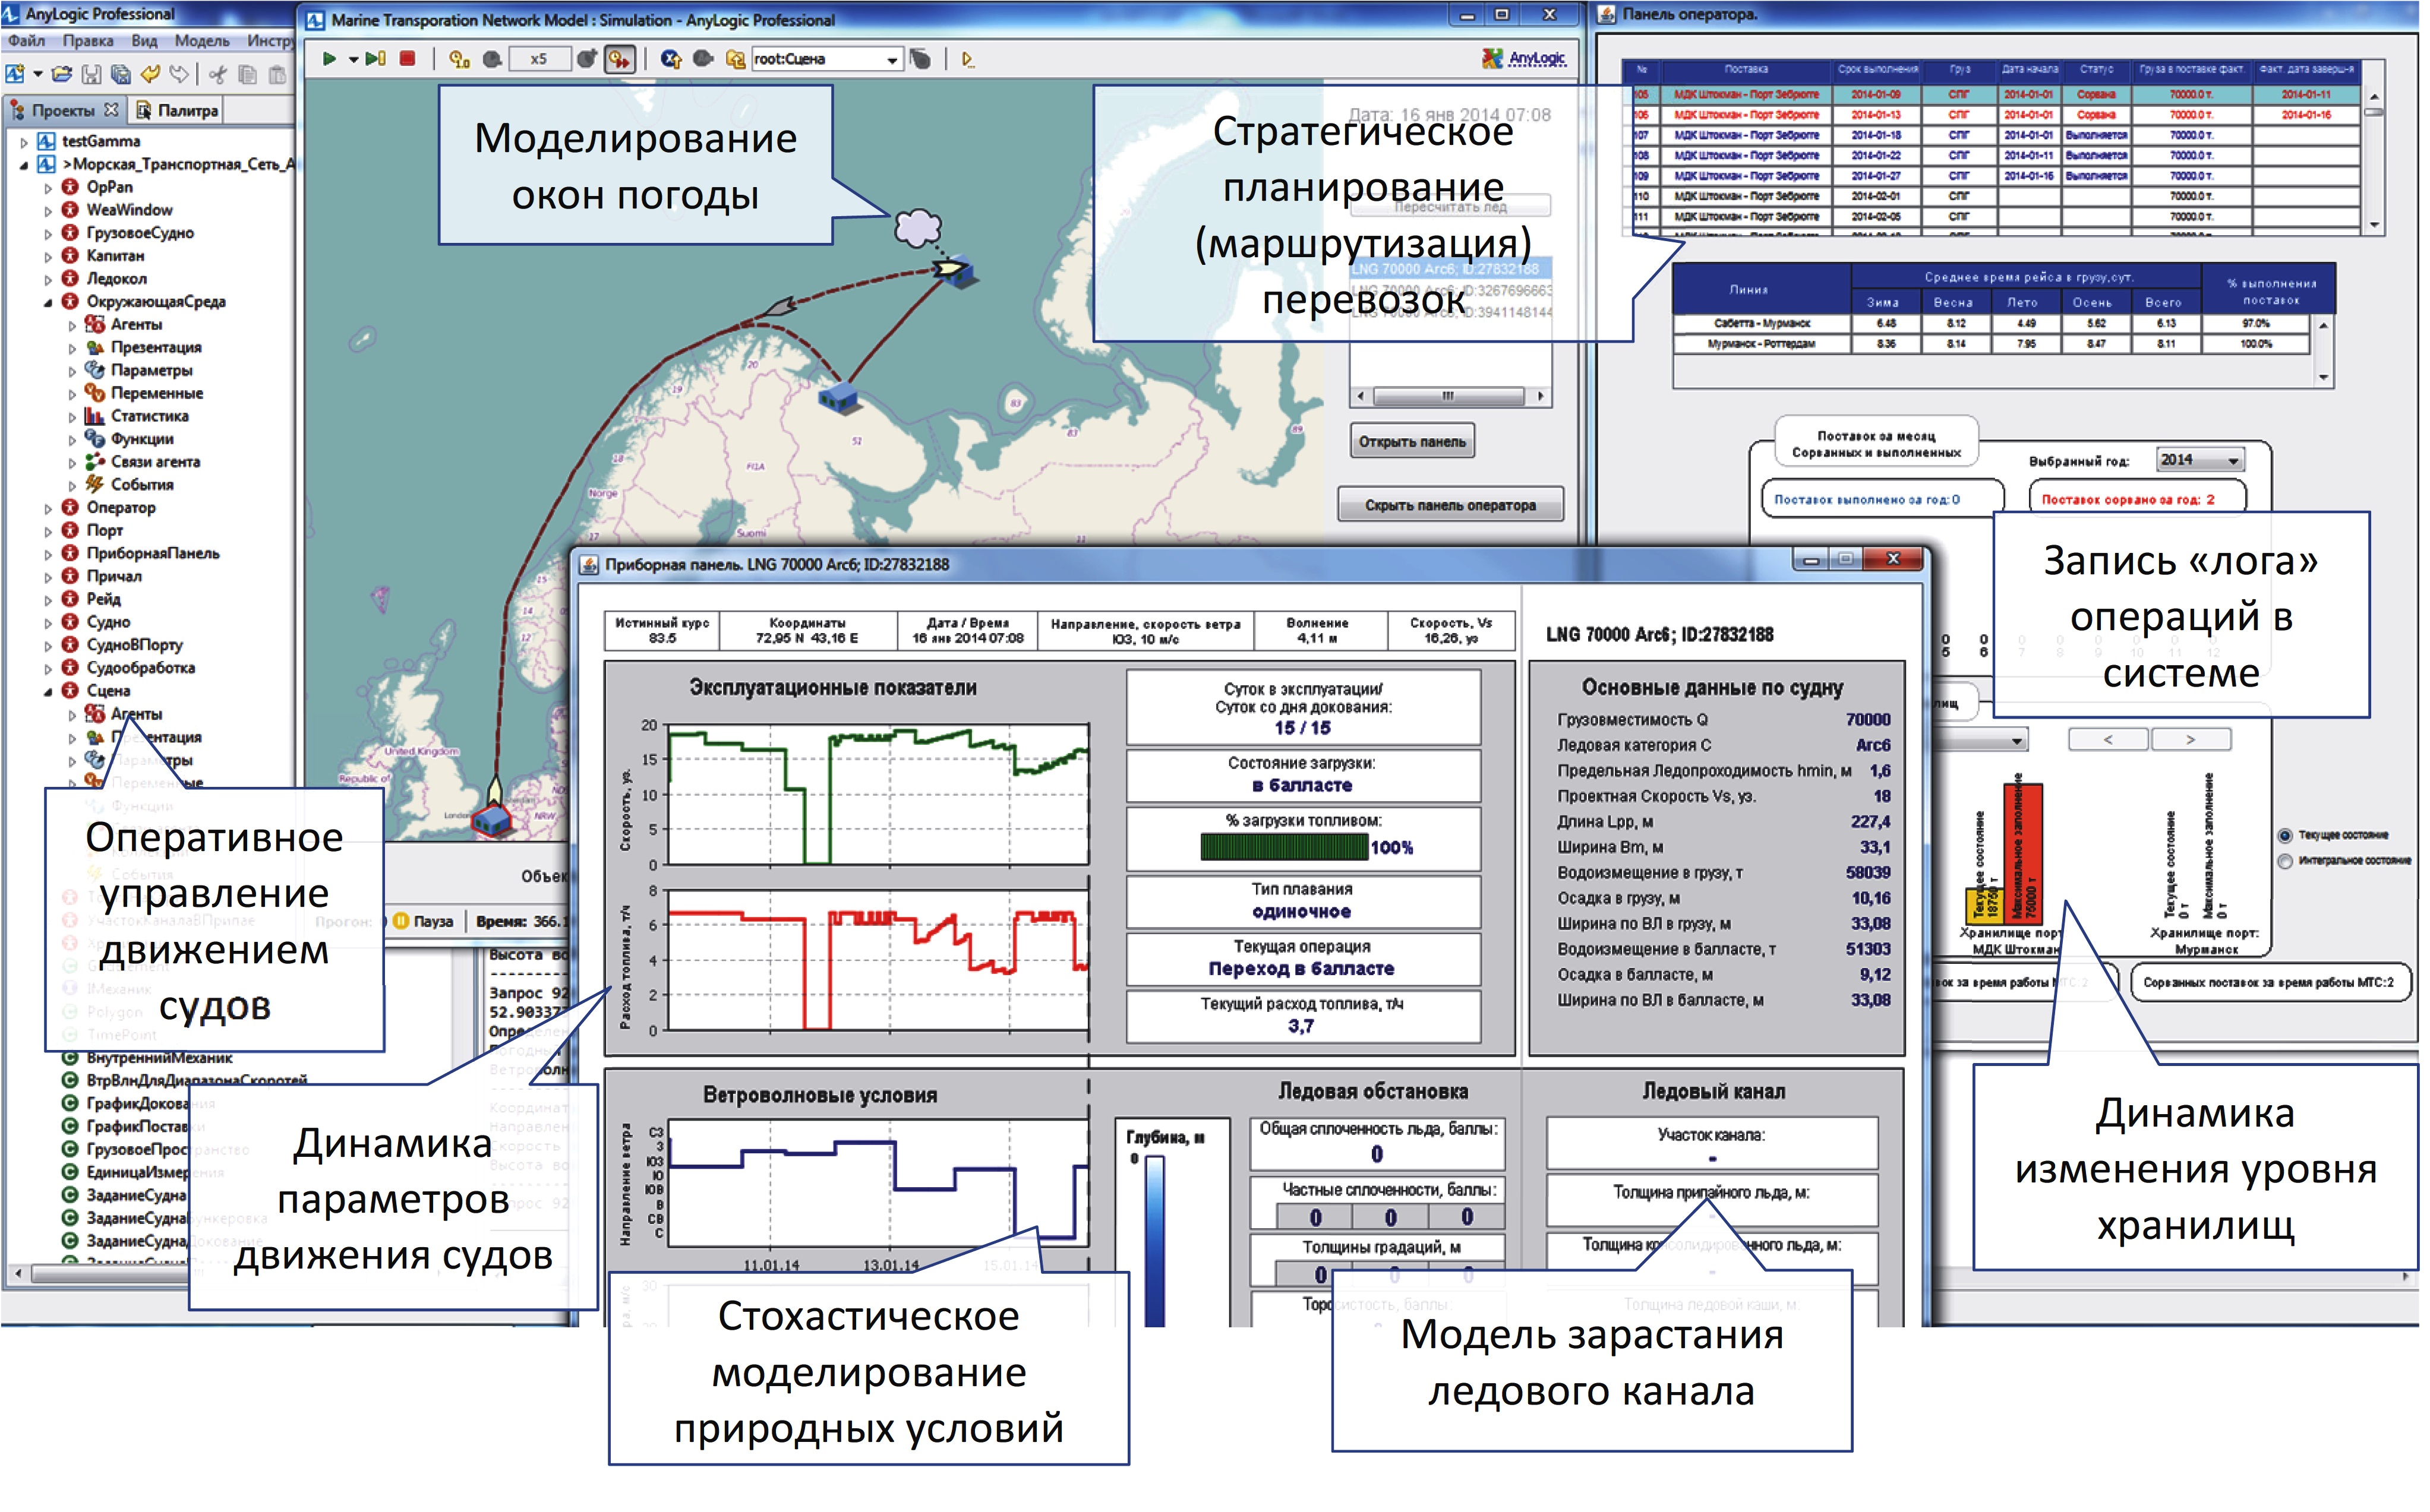
Task: Select LNG 70000 Arc6 ID:27832188 in ship list
Action: point(1451,269)
